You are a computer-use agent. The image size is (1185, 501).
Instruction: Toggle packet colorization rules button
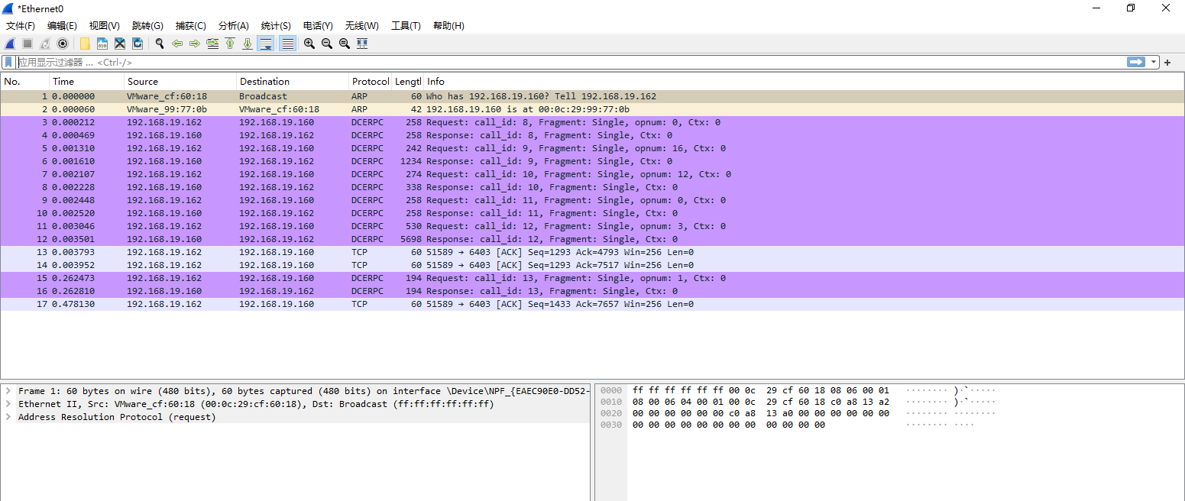pos(287,44)
